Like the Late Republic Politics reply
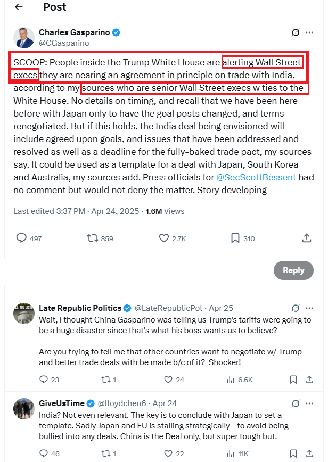336x462 pixels. 169,379
